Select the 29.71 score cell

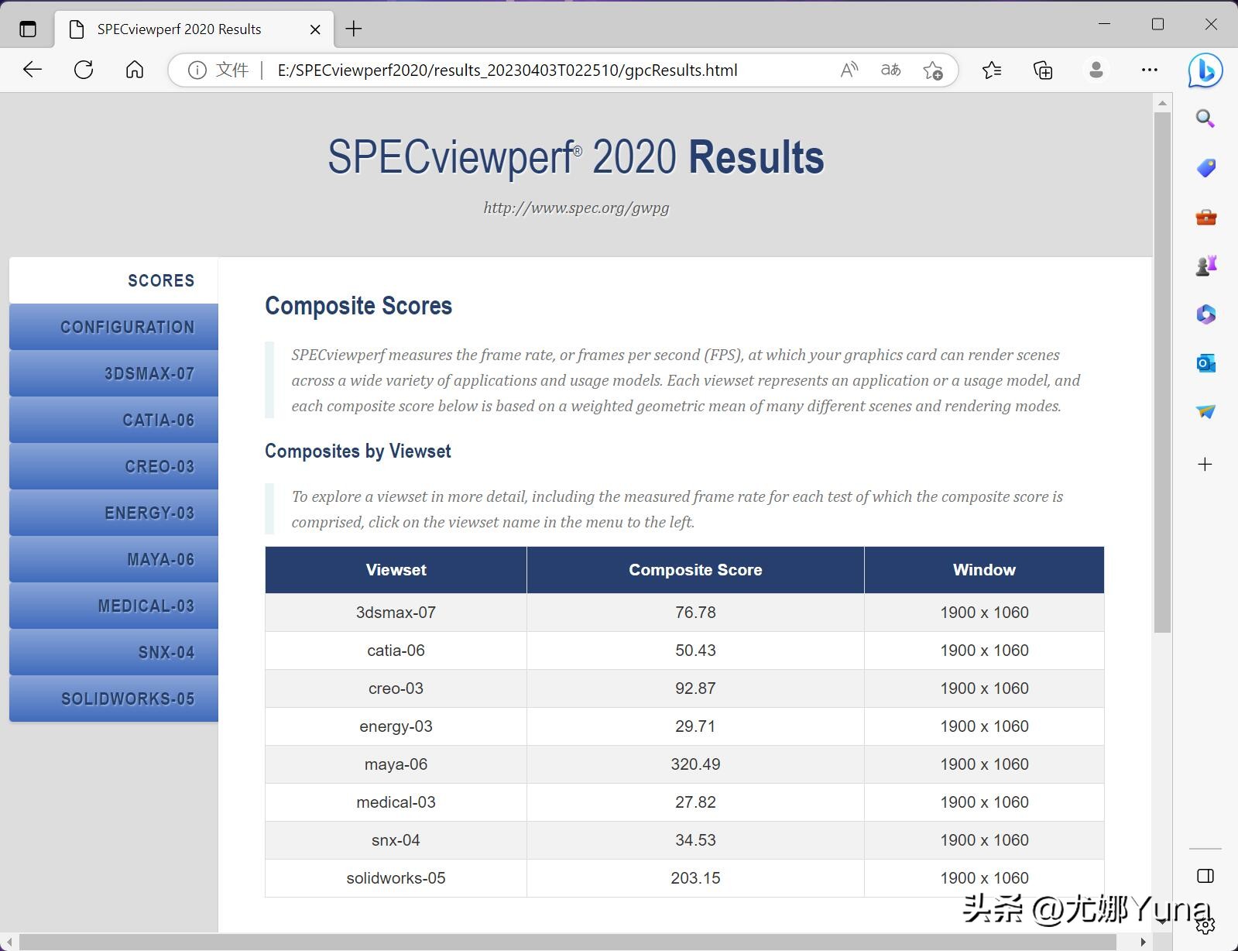[695, 726]
